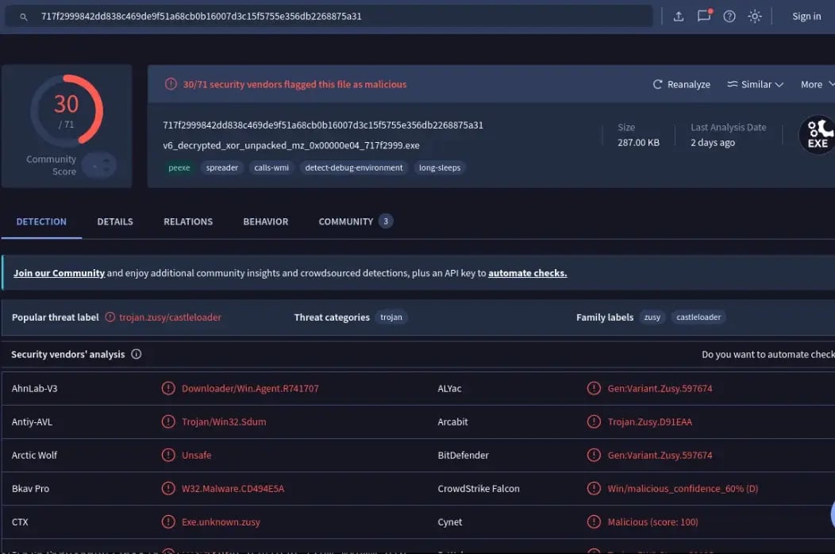Click the file name v6_decrypted_xor_unpacked exe text
835x554 pixels.
tap(291, 145)
